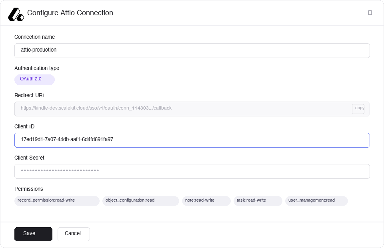Viewport: 384px width, 248px height.
Task: Click inside the Client Secret field
Action: pyautogui.click(x=192, y=171)
